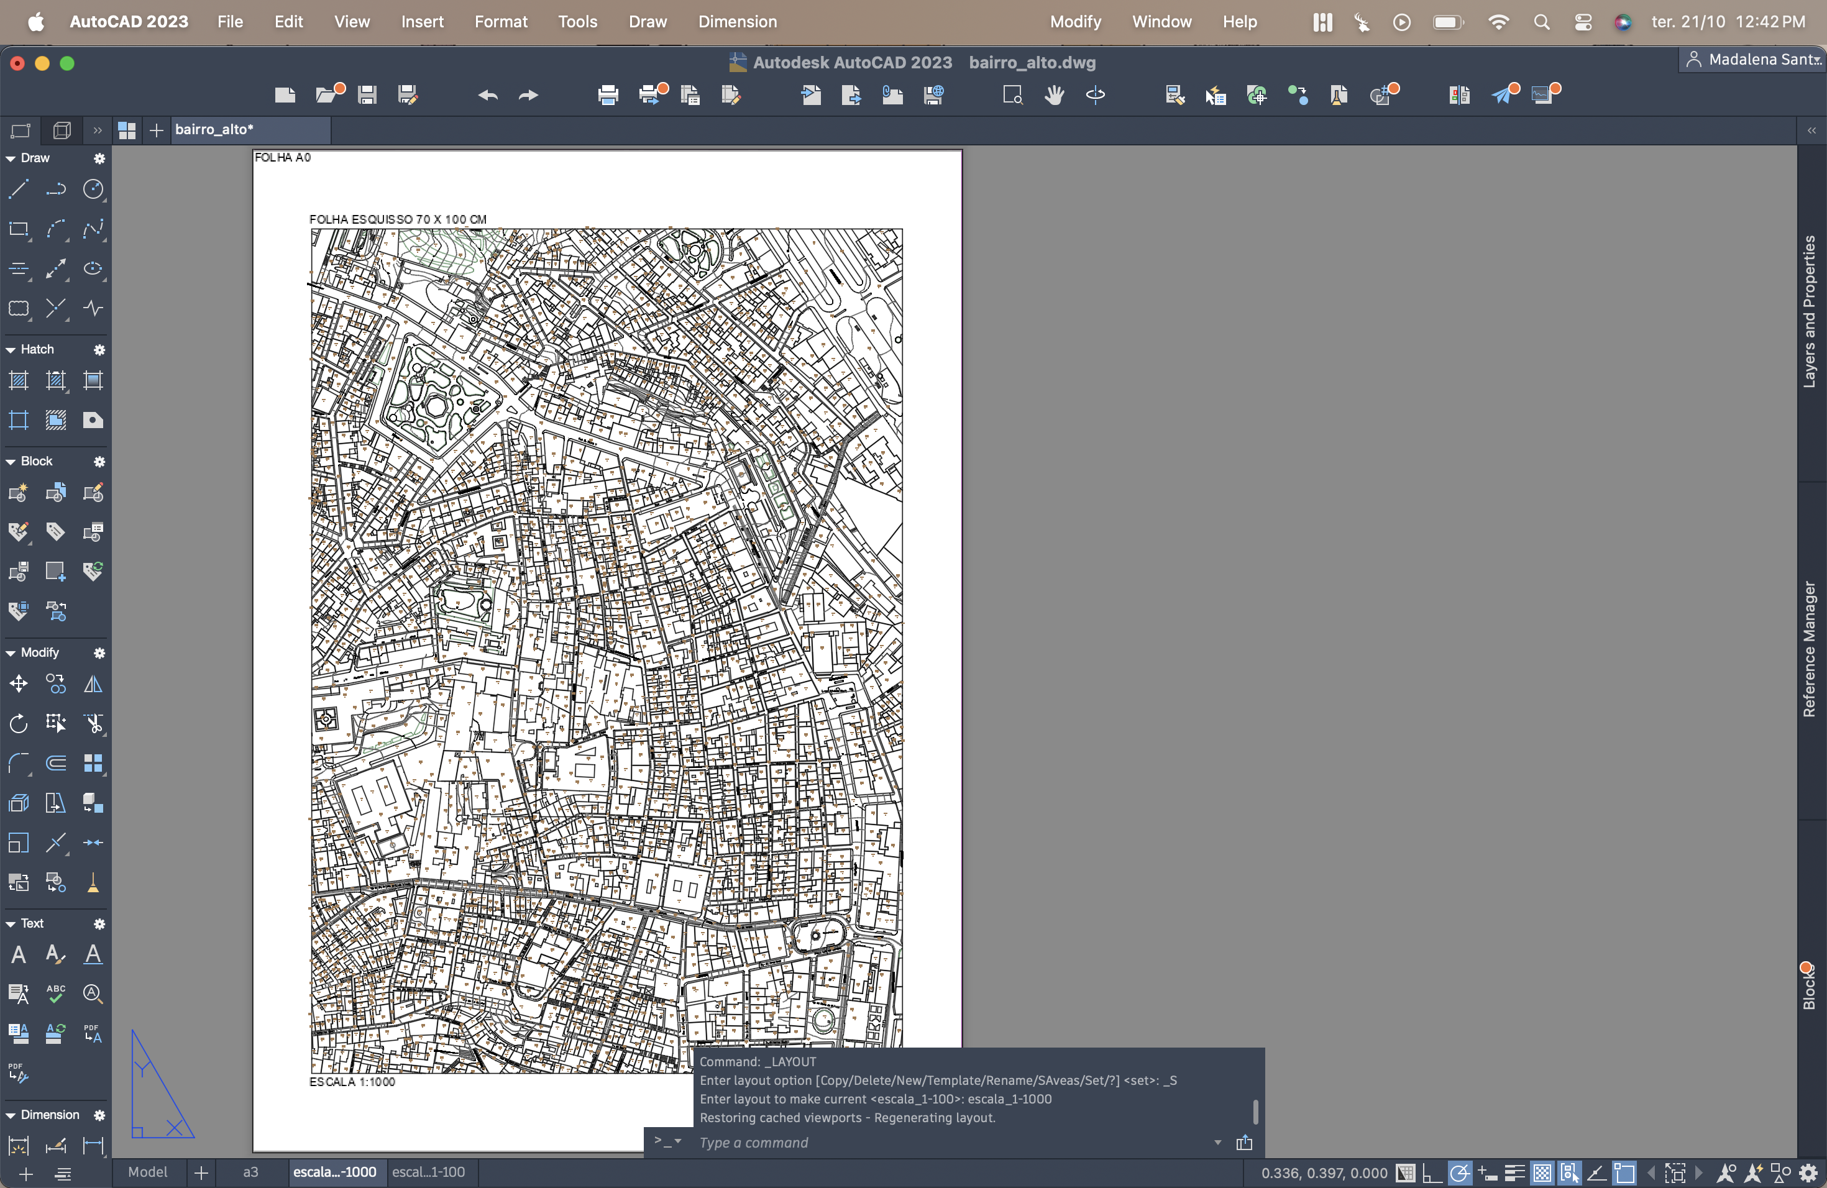Toggle polar tracking in status bar

click(x=1459, y=1172)
